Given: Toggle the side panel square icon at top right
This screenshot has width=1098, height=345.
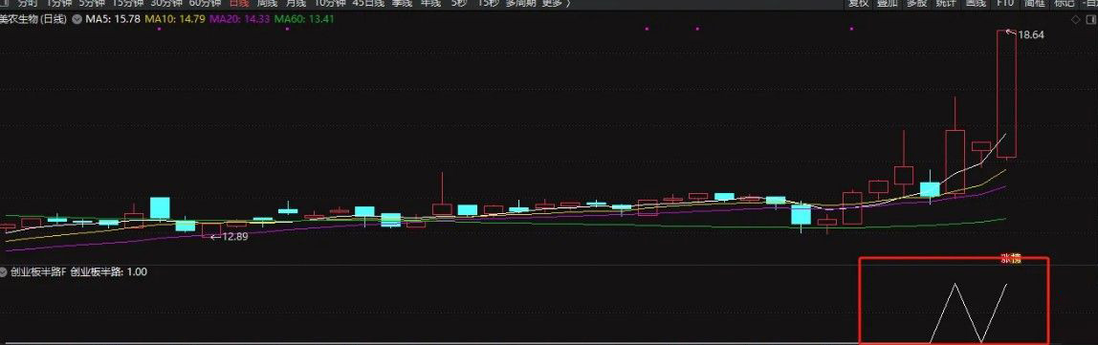Looking at the screenshot, I should [x=1091, y=20].
